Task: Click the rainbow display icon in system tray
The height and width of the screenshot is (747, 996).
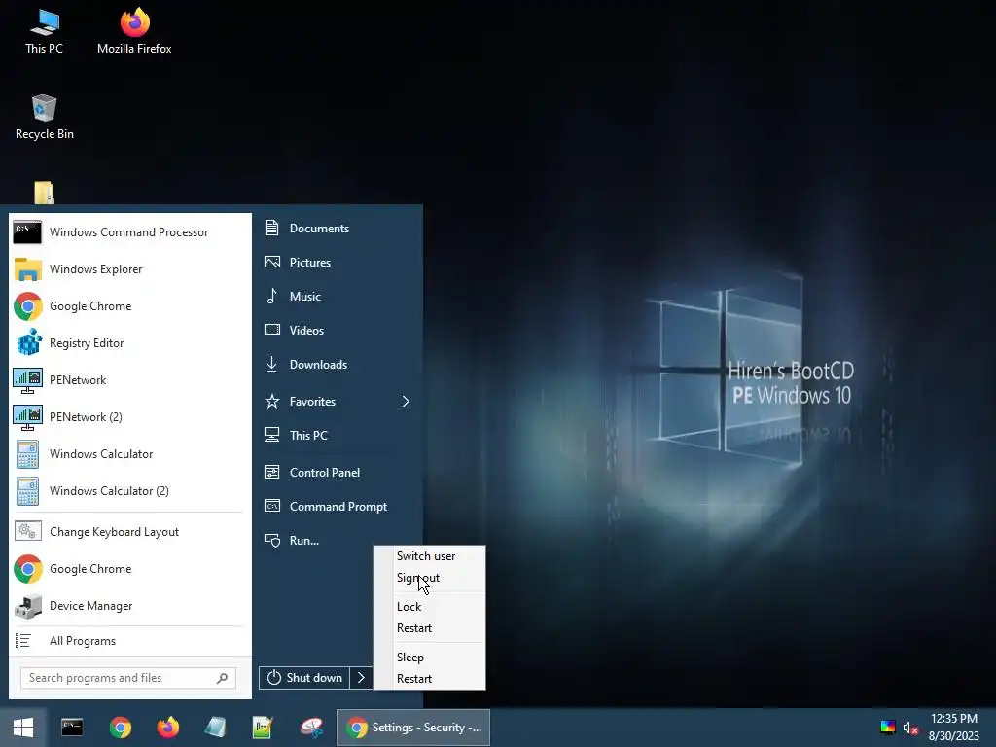Action: [888, 728]
